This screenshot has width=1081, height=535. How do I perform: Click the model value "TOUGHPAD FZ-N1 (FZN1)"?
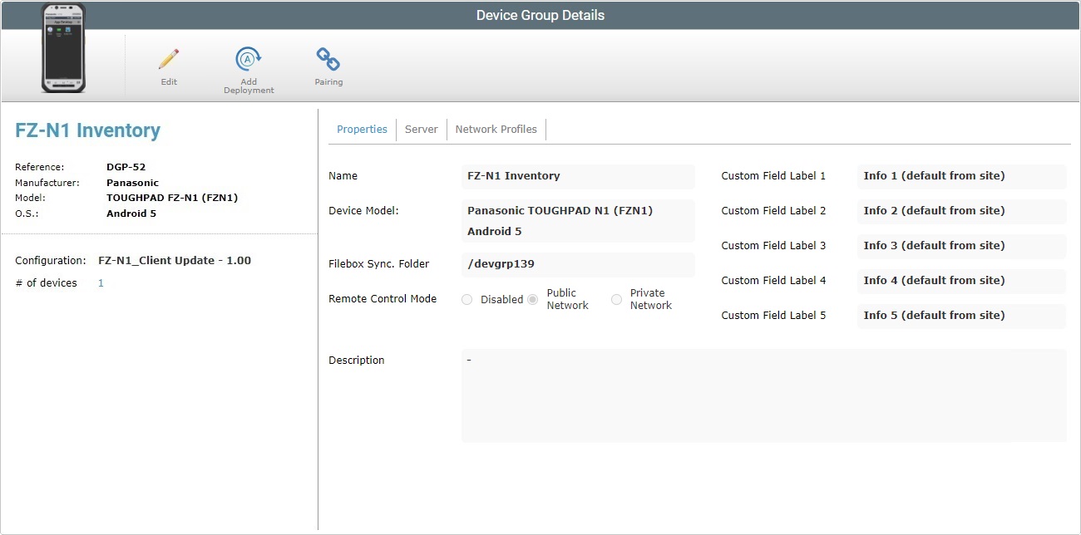coord(172,198)
